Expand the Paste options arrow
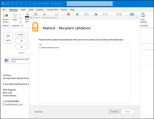The image size is (154, 119). coord(15,22)
